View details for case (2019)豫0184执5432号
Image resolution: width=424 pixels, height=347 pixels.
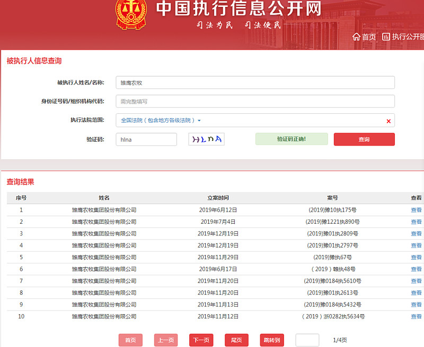click(416, 305)
